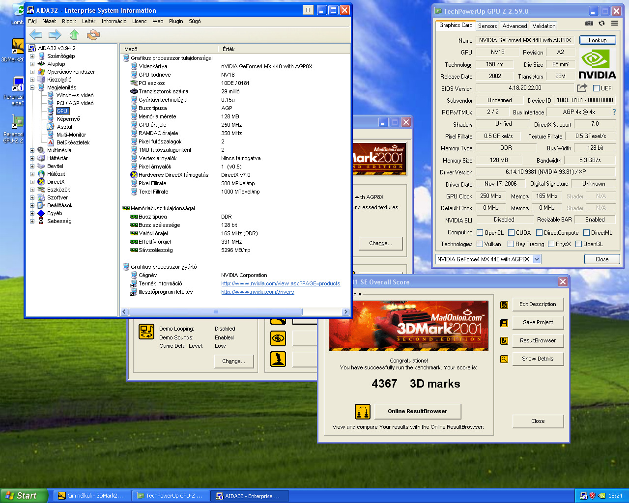Image resolution: width=629 pixels, height=503 pixels.
Task: Click the AIDA32 refresh toolbar icon
Action: (93, 34)
